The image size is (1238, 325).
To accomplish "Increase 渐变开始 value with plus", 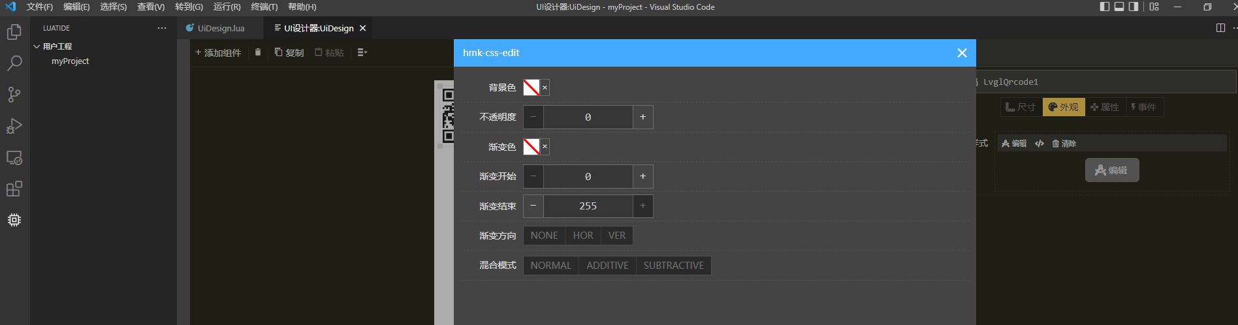I will coord(643,176).
